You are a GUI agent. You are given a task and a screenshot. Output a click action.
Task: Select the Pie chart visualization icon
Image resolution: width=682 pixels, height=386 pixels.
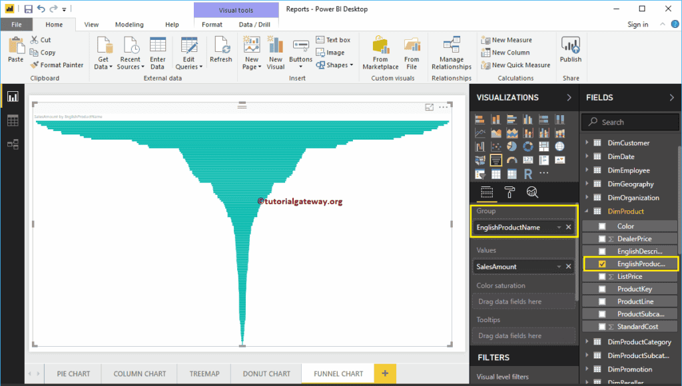(x=513, y=146)
